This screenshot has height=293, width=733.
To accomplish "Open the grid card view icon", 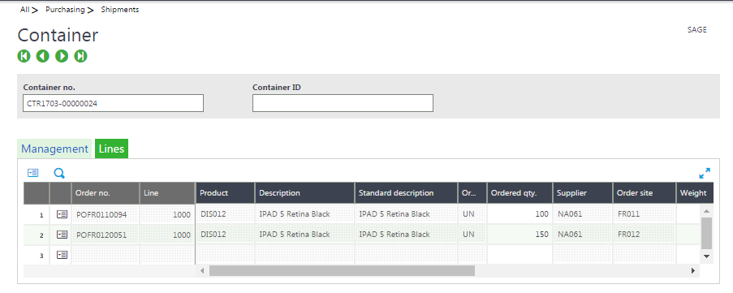I will click(x=32, y=173).
